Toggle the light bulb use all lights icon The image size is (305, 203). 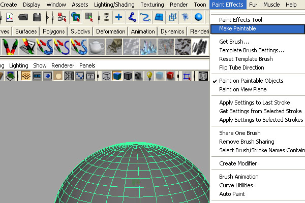coord(149,76)
